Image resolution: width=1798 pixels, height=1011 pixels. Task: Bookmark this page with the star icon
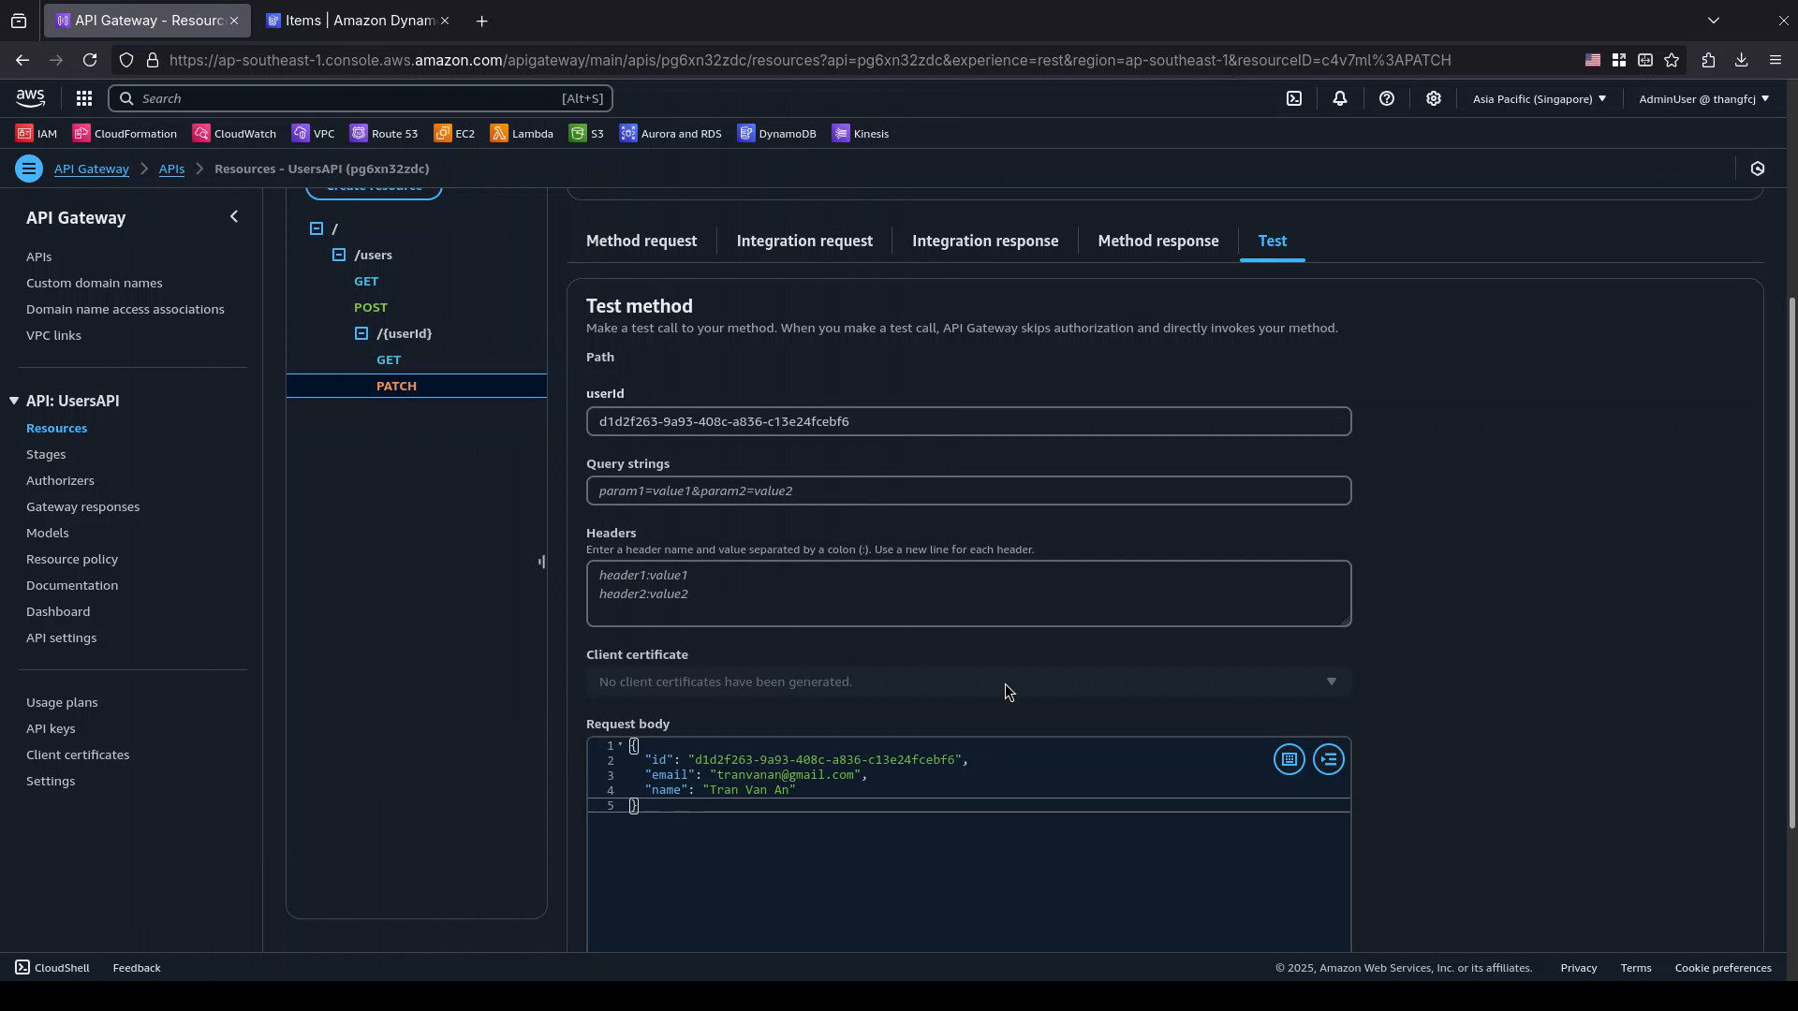(1672, 60)
